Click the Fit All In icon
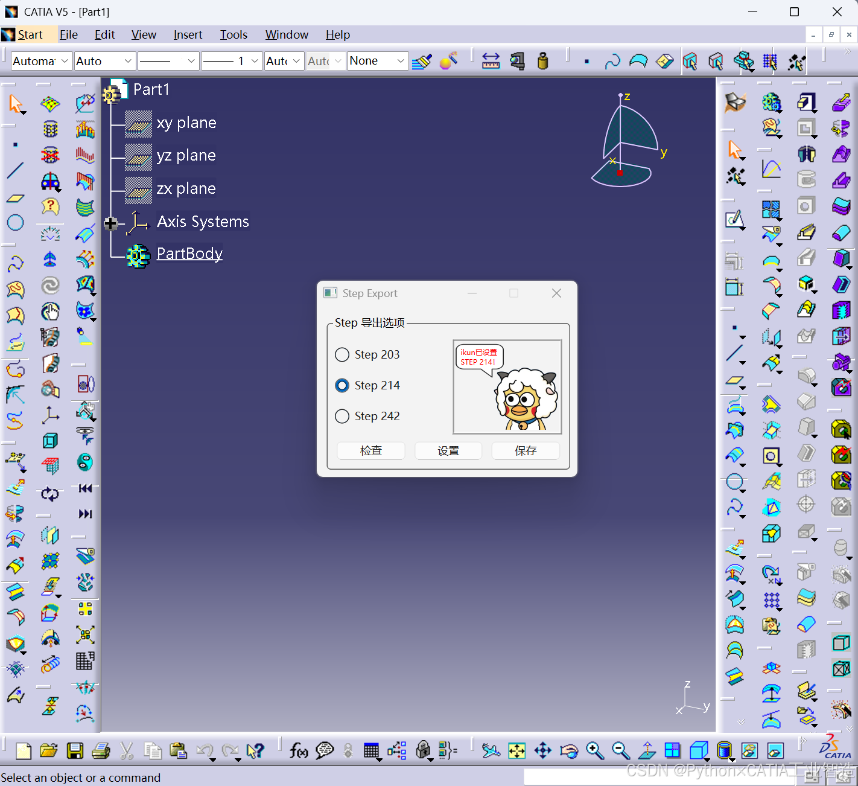 [x=516, y=750]
